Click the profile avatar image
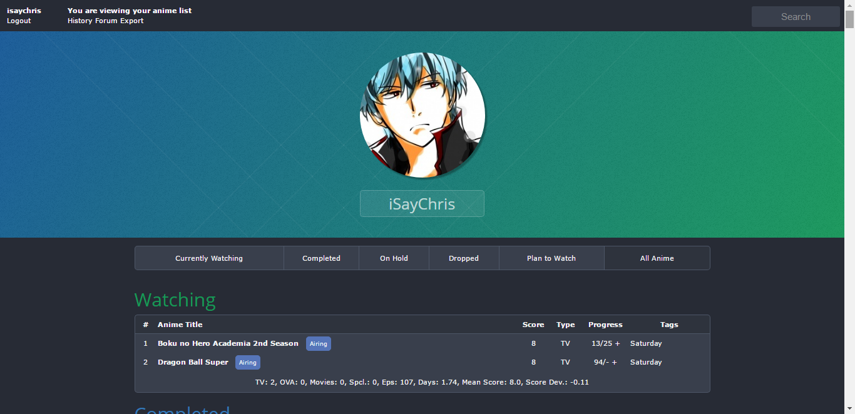The width and height of the screenshot is (855, 414). (x=422, y=115)
